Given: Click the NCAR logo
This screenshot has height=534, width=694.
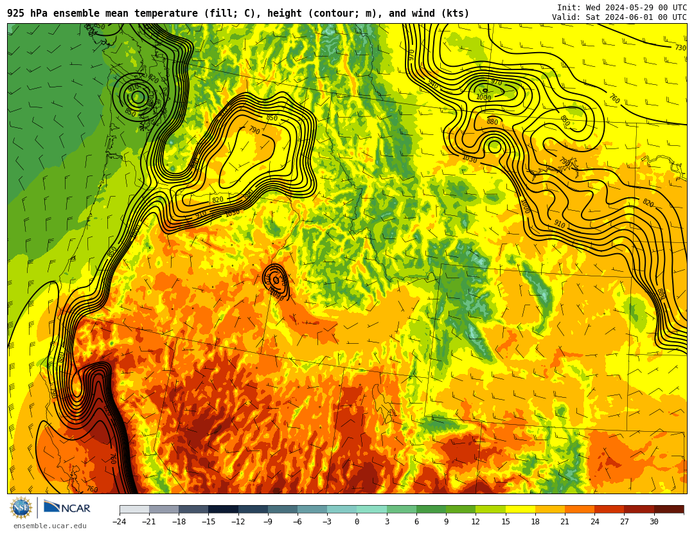Looking at the screenshot, I should pyautogui.click(x=67, y=507).
